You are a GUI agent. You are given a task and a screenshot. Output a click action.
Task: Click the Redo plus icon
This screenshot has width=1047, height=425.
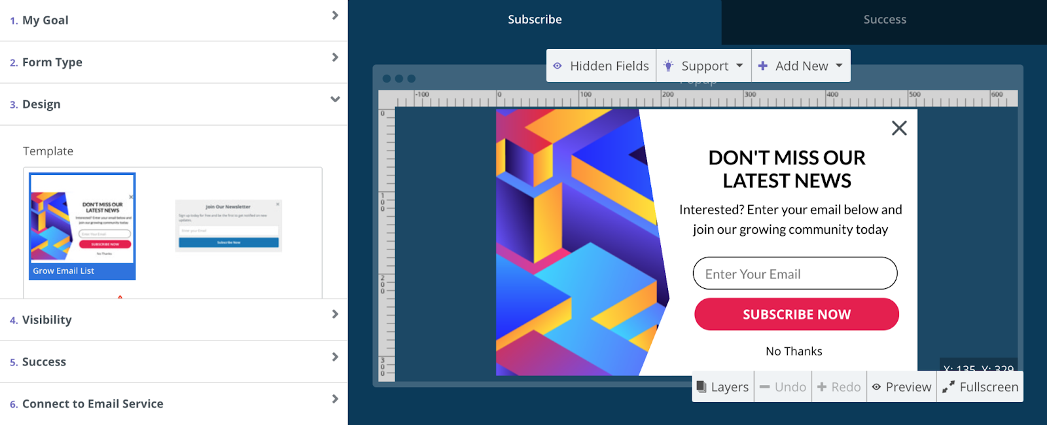[822, 386]
